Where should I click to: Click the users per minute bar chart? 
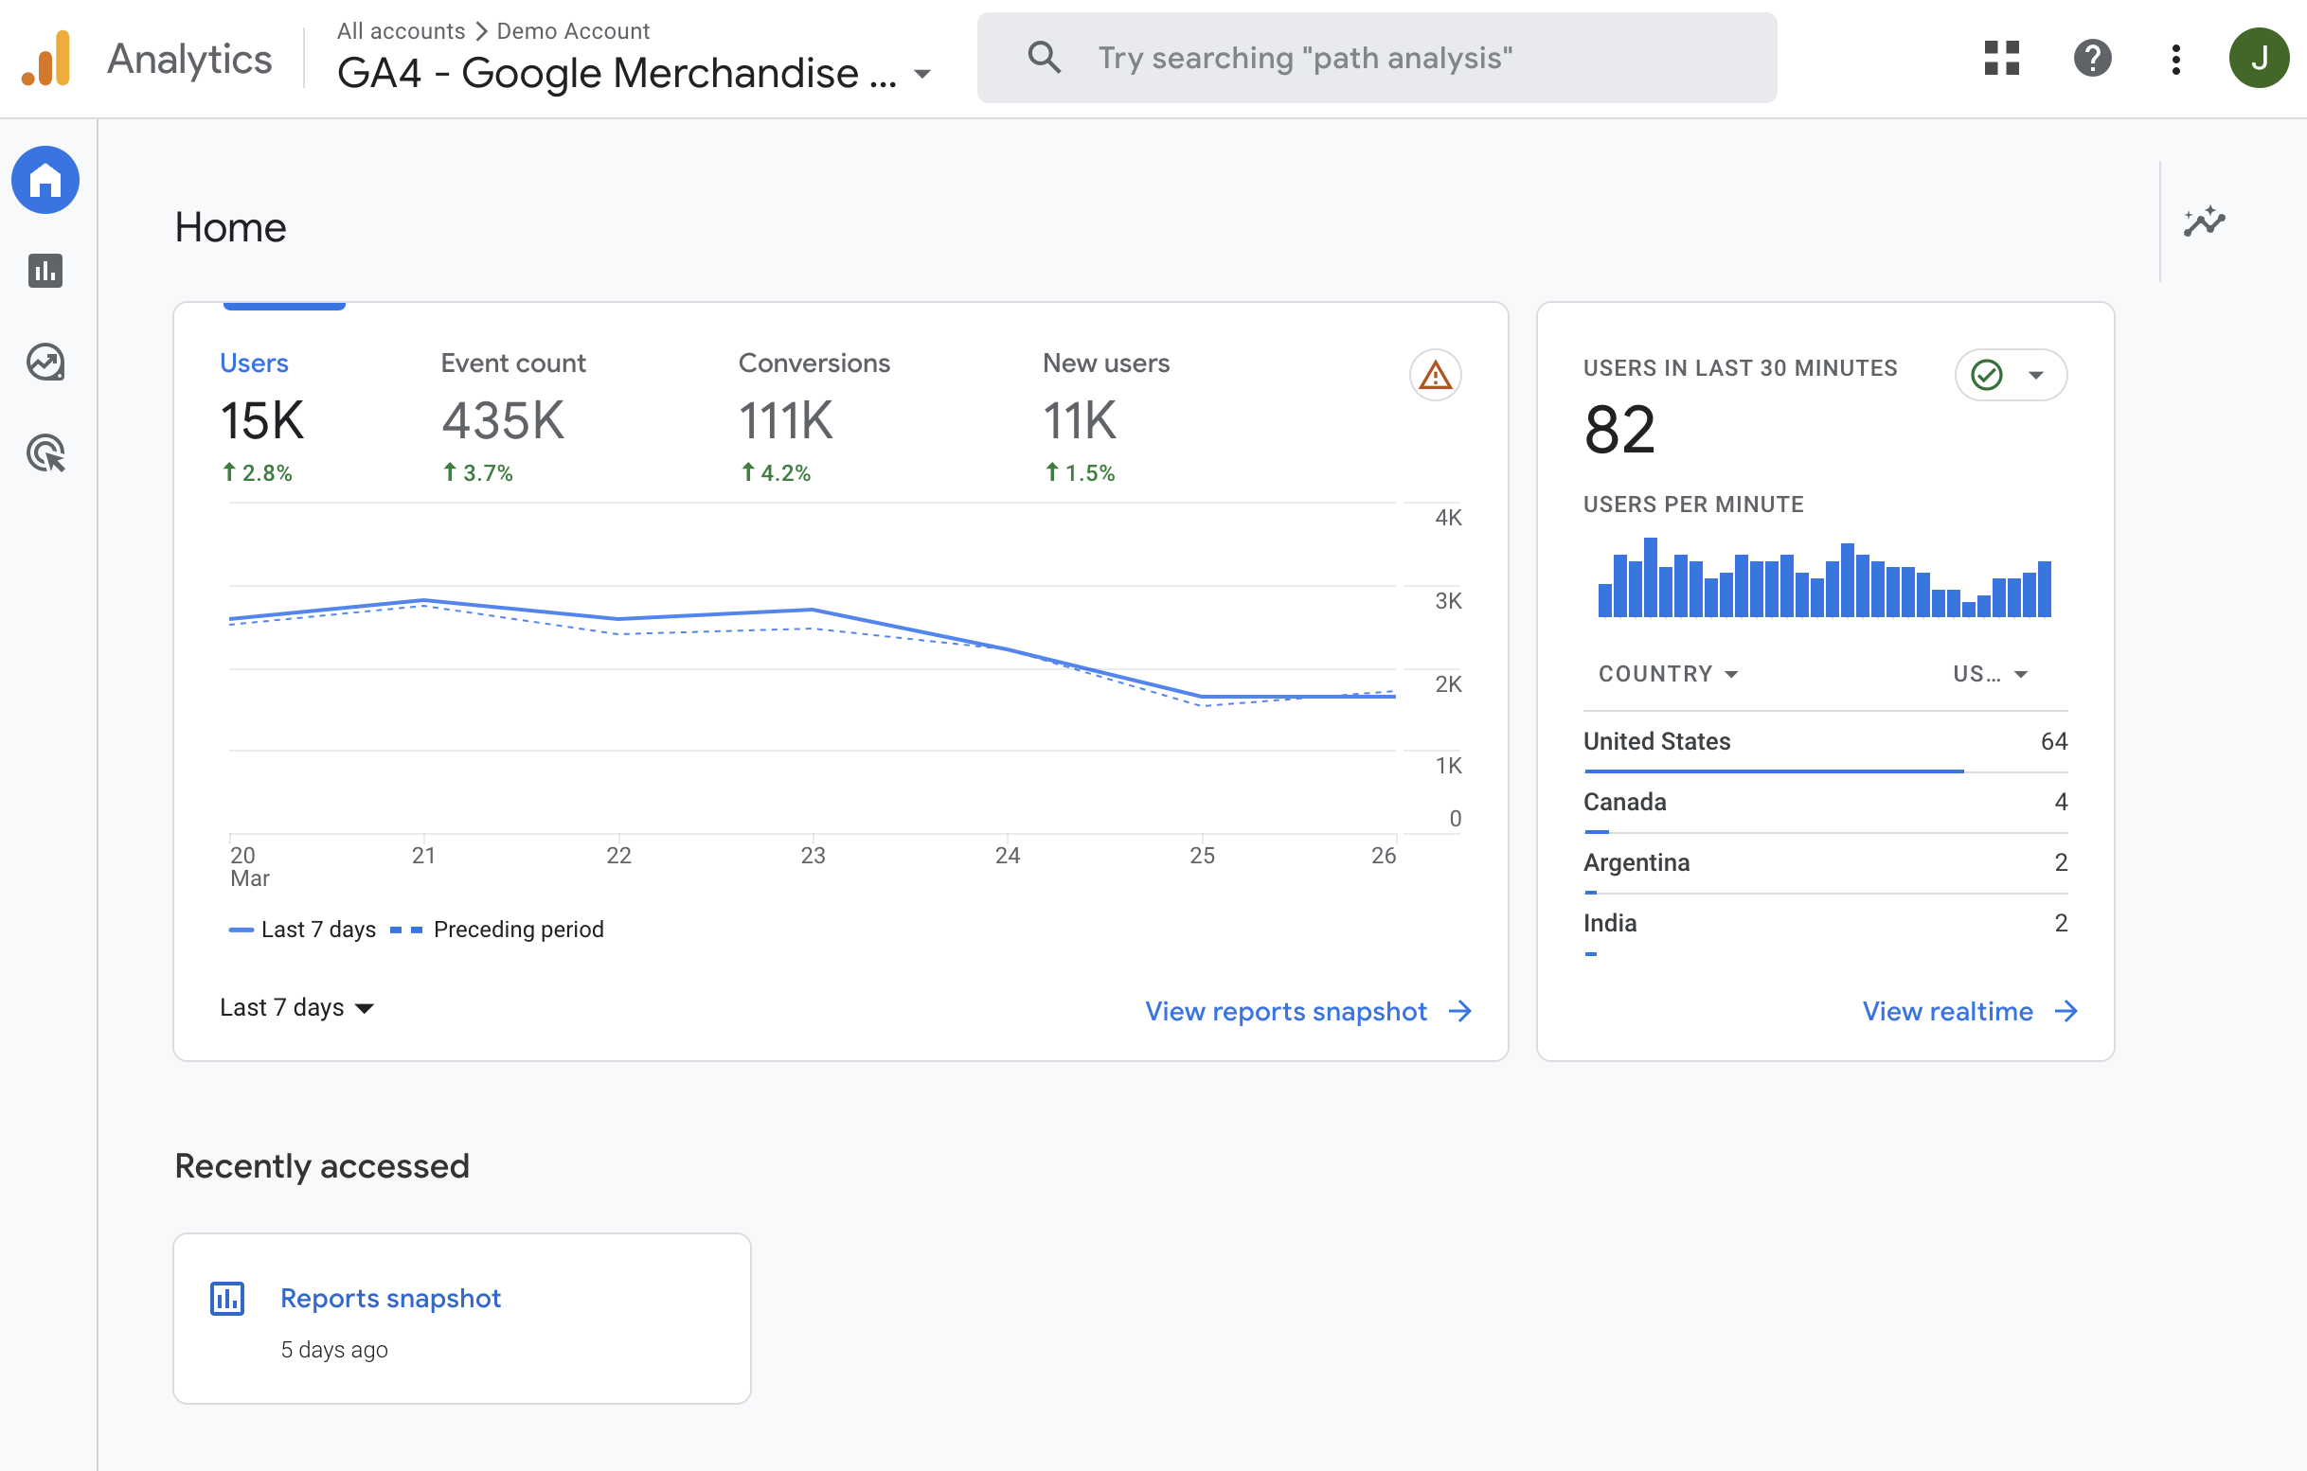click(x=1824, y=577)
